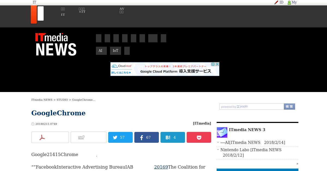Click the pencil ID registration icon
This screenshot has width=327, height=171.
pos(276,2)
